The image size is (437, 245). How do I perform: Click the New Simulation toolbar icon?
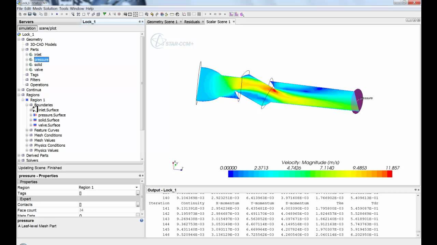click(20, 14)
